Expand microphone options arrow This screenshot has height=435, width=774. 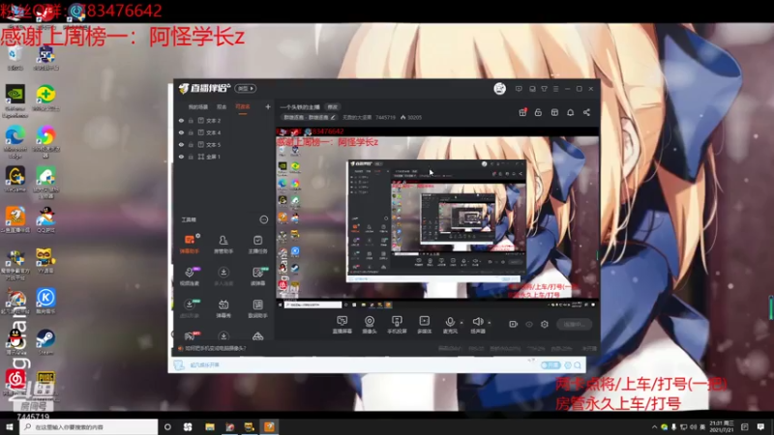coord(461,323)
